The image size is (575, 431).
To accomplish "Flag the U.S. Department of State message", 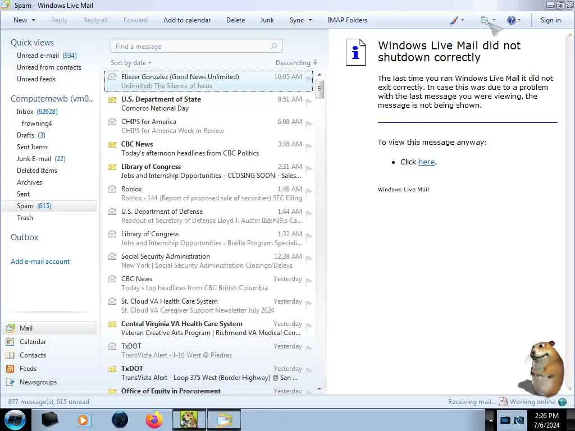I will point(308,102).
